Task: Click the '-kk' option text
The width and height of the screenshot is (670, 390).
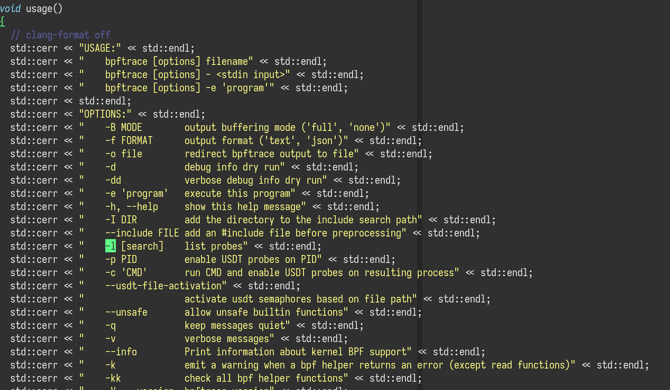Action: (113, 378)
